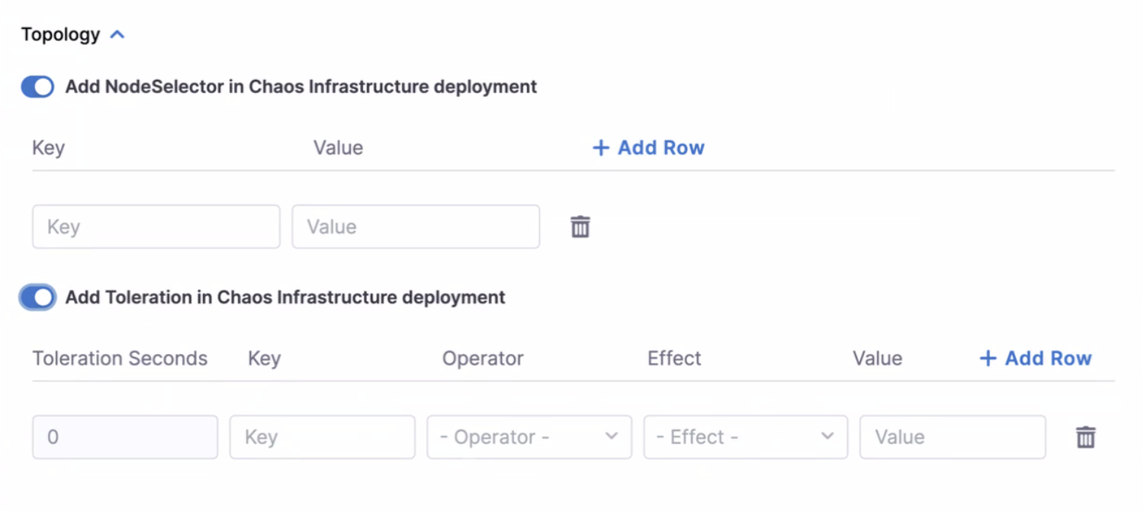Image resolution: width=1144 pixels, height=511 pixels.
Task: Click the Effect dropdown chevron icon
Action: [827, 437]
